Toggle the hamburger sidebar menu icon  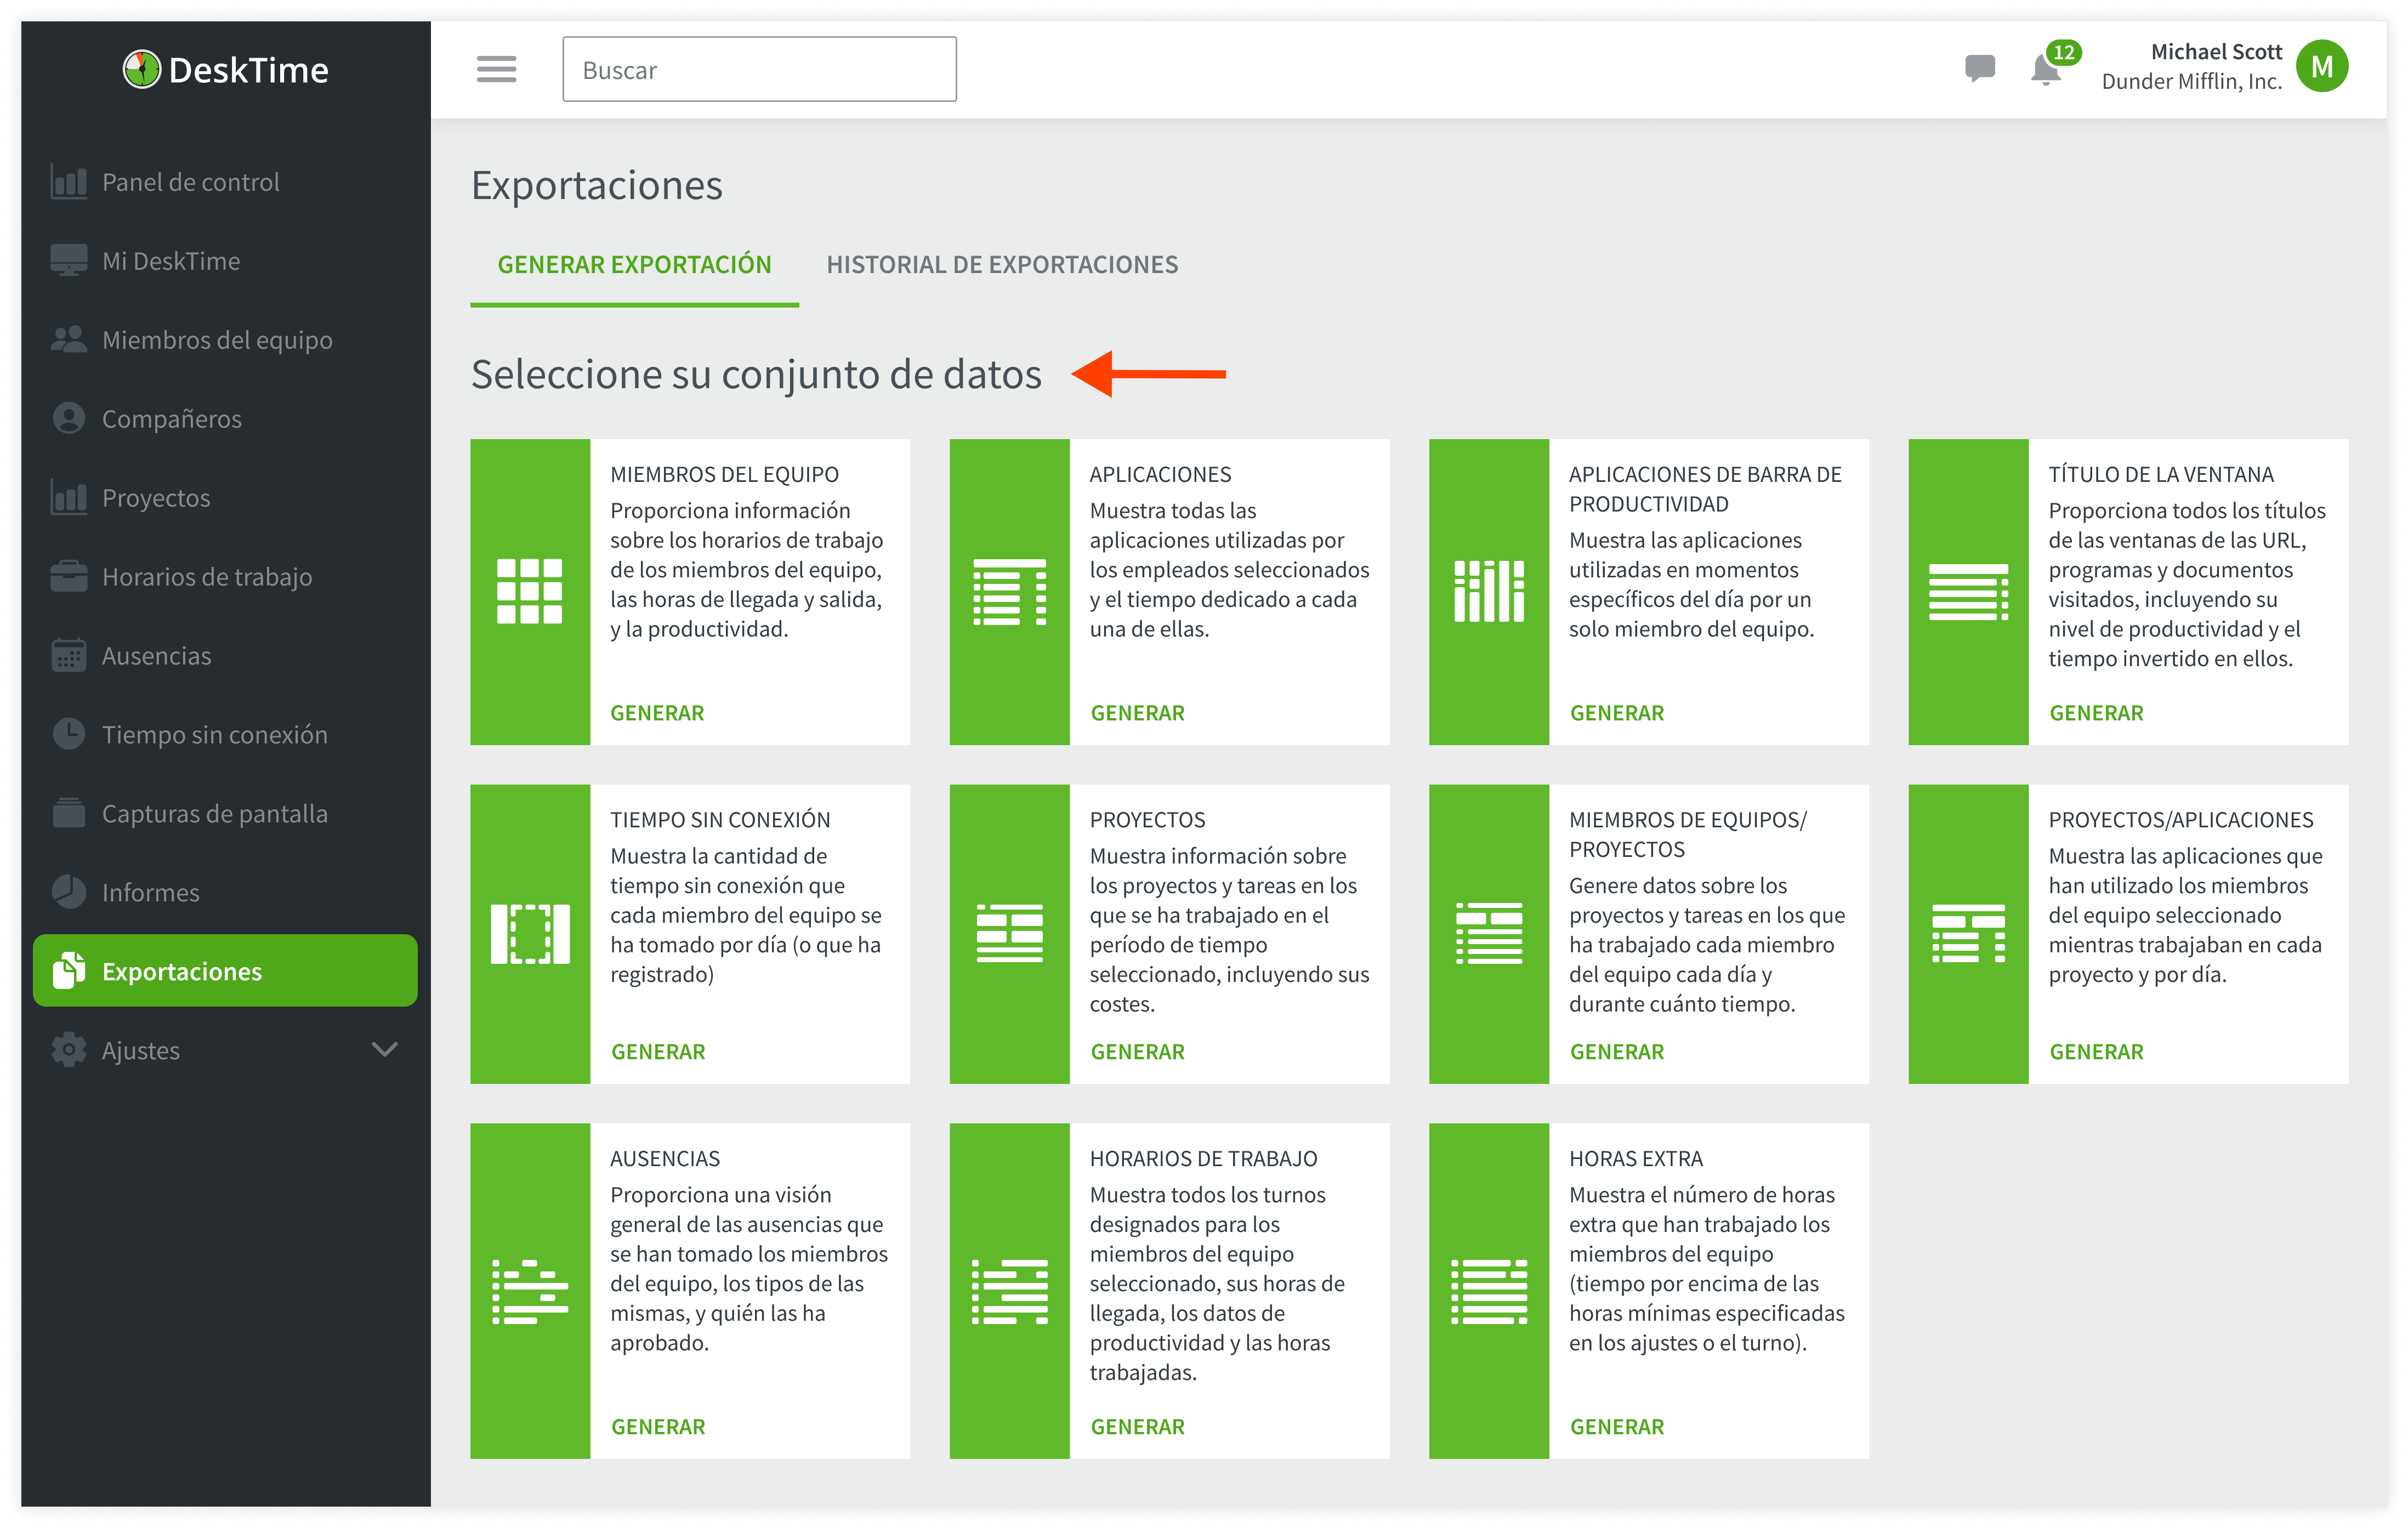click(496, 69)
